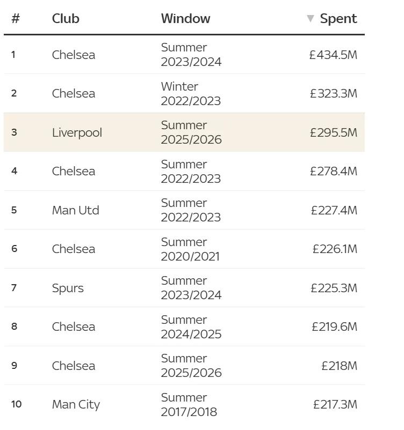Click Man City club name
Viewport: 404px width, 430px height.
coord(76,405)
